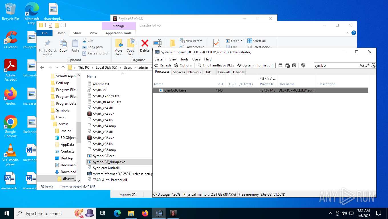Image resolution: width=388 pixels, height=219 pixels.
Task: Open the New item dropdown
Action: [x=191, y=41]
